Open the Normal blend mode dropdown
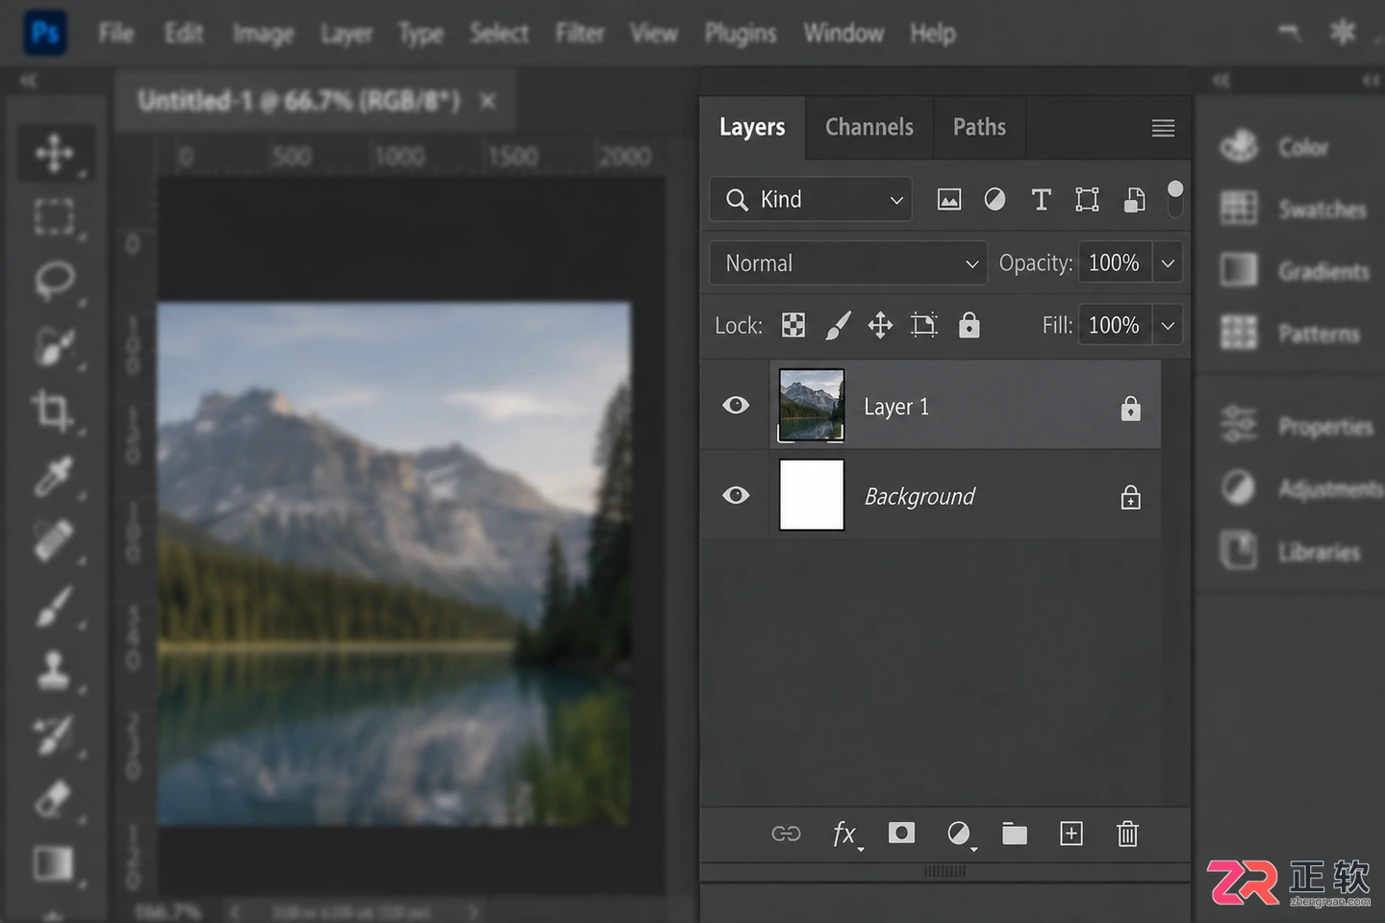1385x923 pixels. 848,262
